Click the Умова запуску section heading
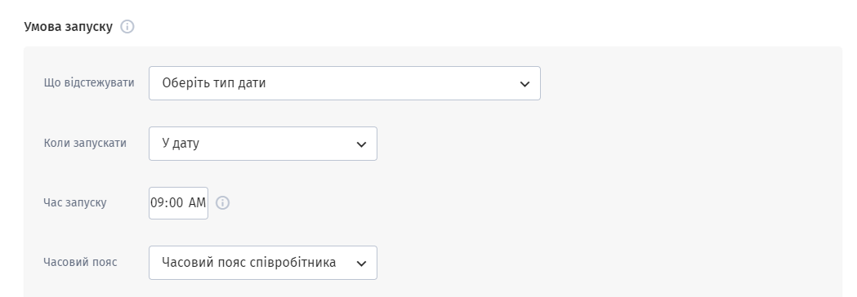857x297 pixels. (x=69, y=26)
